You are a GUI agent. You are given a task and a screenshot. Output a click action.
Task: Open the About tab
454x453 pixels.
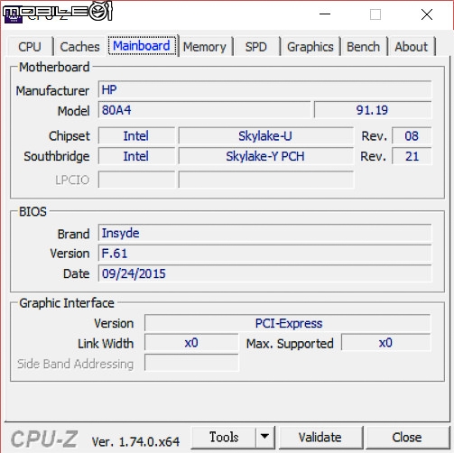(x=412, y=47)
